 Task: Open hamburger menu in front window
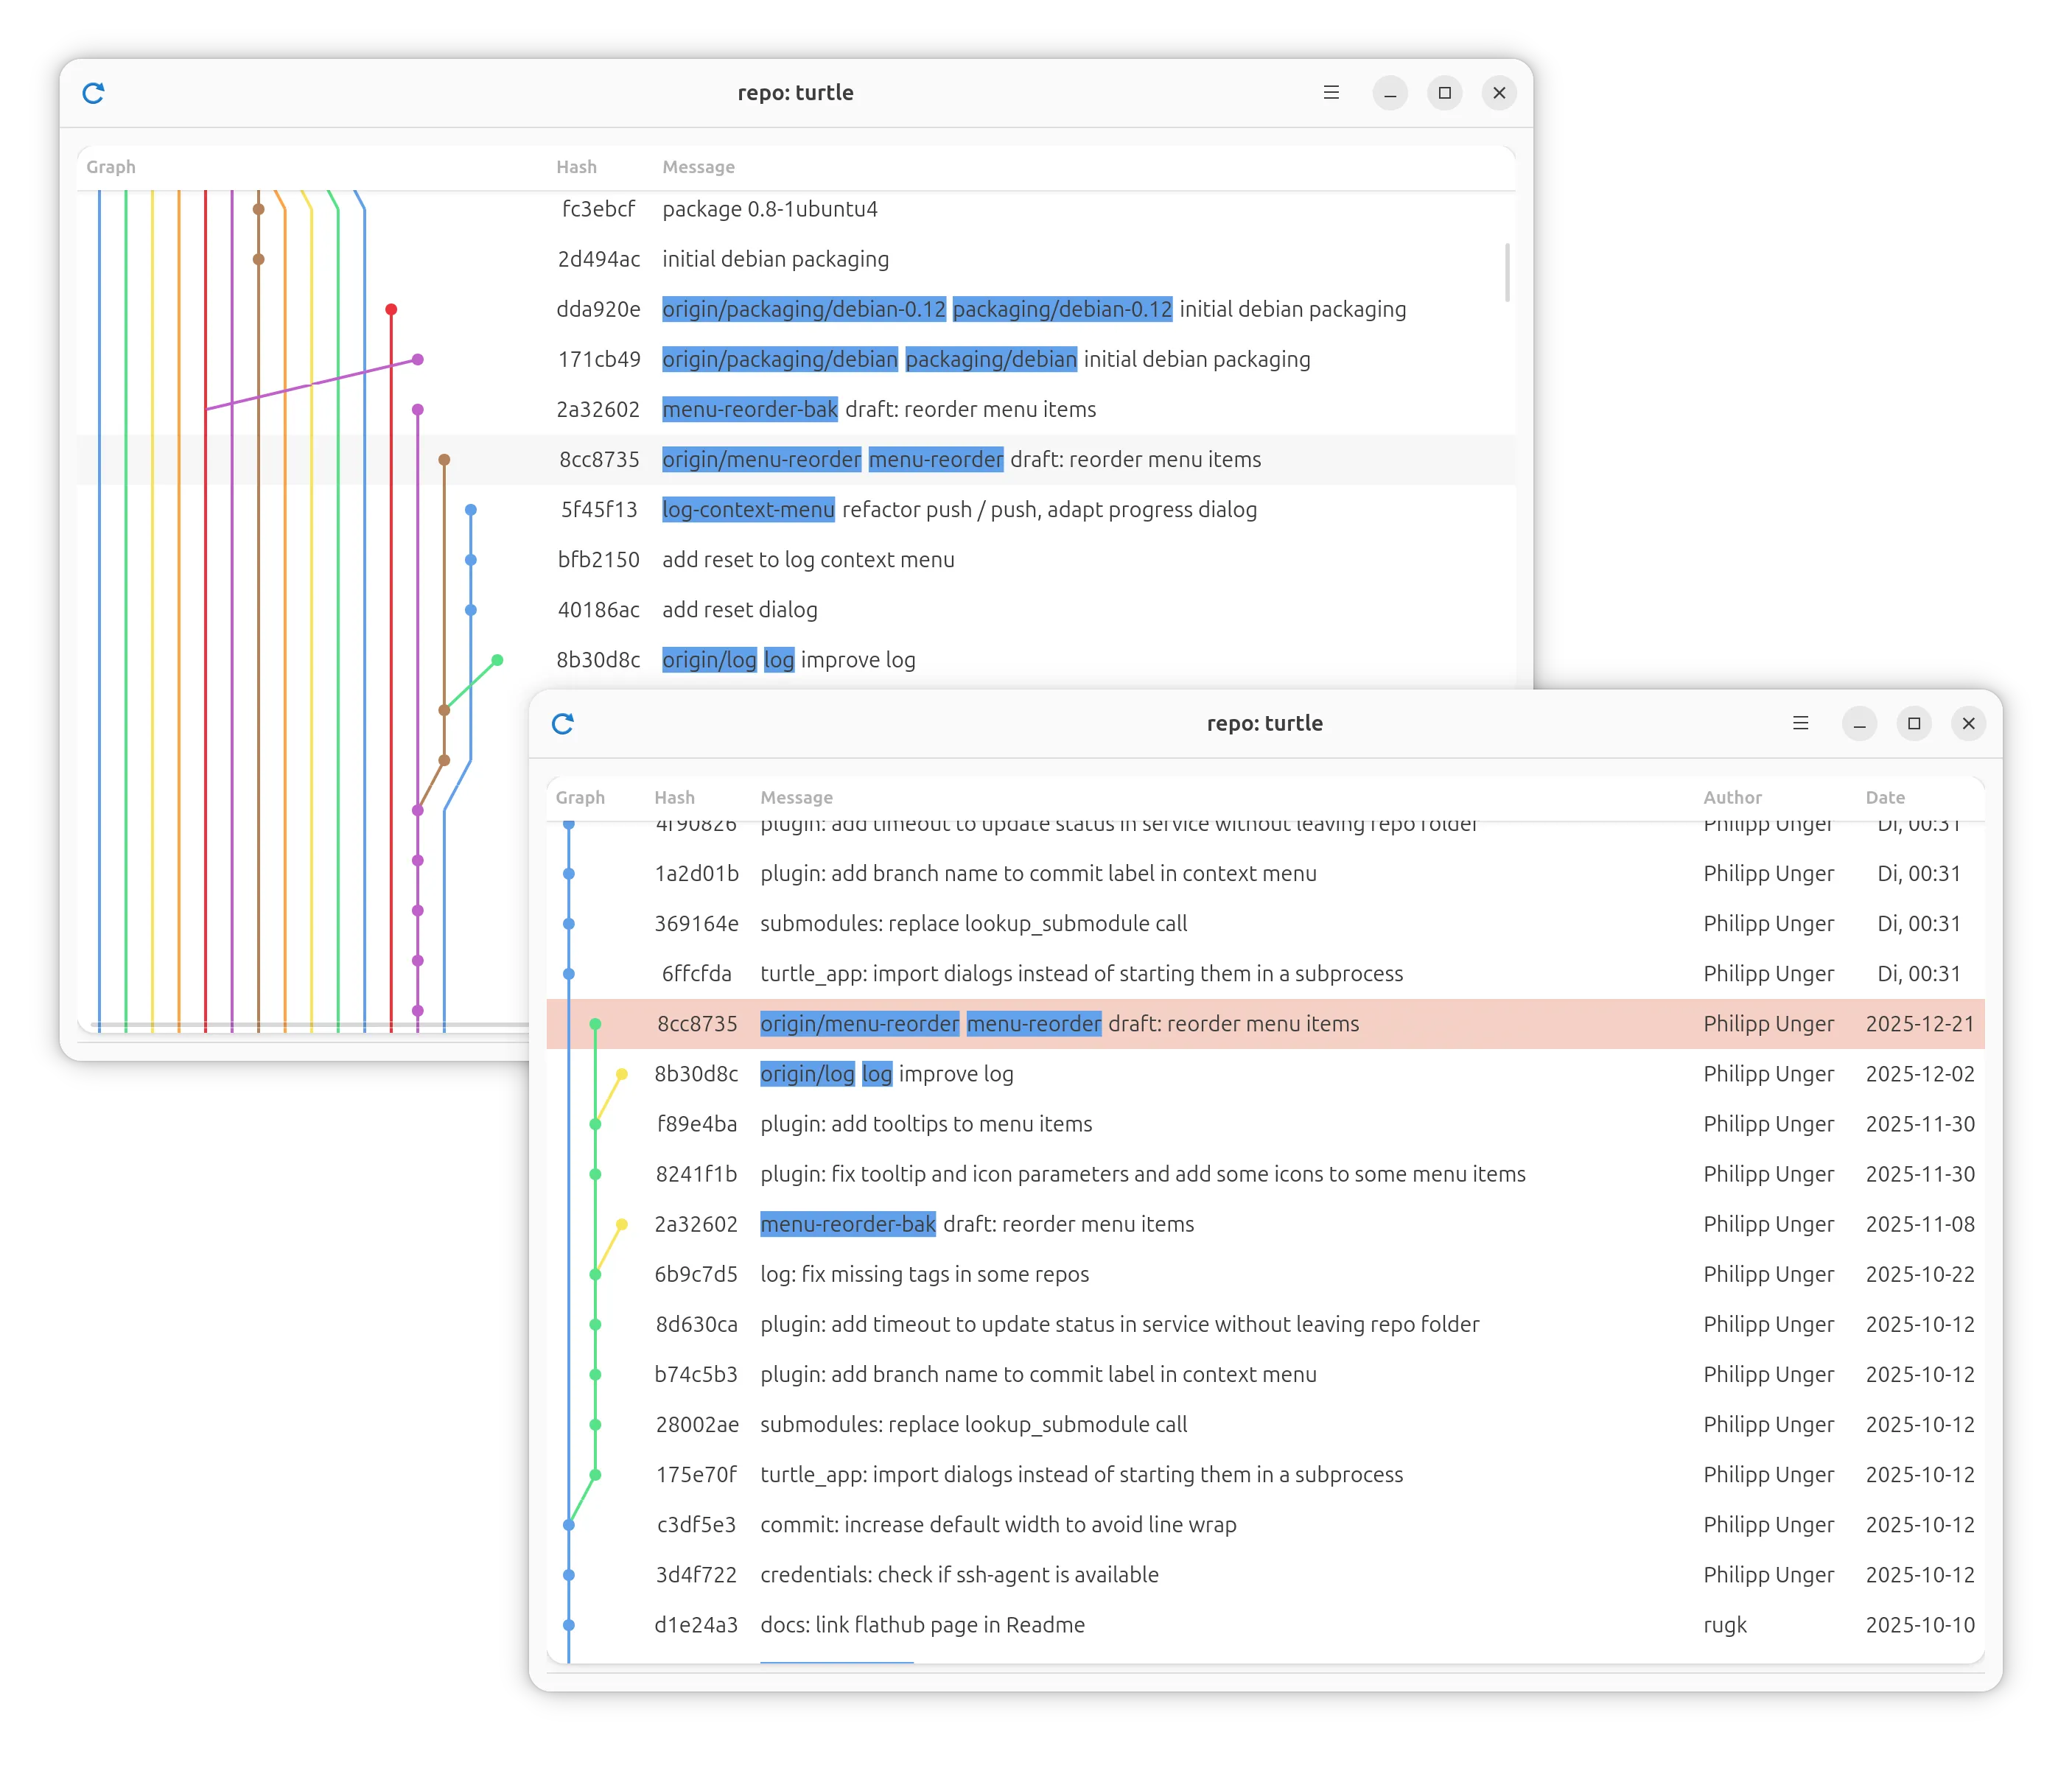click(x=1800, y=723)
